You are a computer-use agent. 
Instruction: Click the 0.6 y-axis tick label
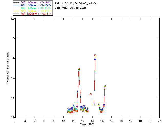13,58
